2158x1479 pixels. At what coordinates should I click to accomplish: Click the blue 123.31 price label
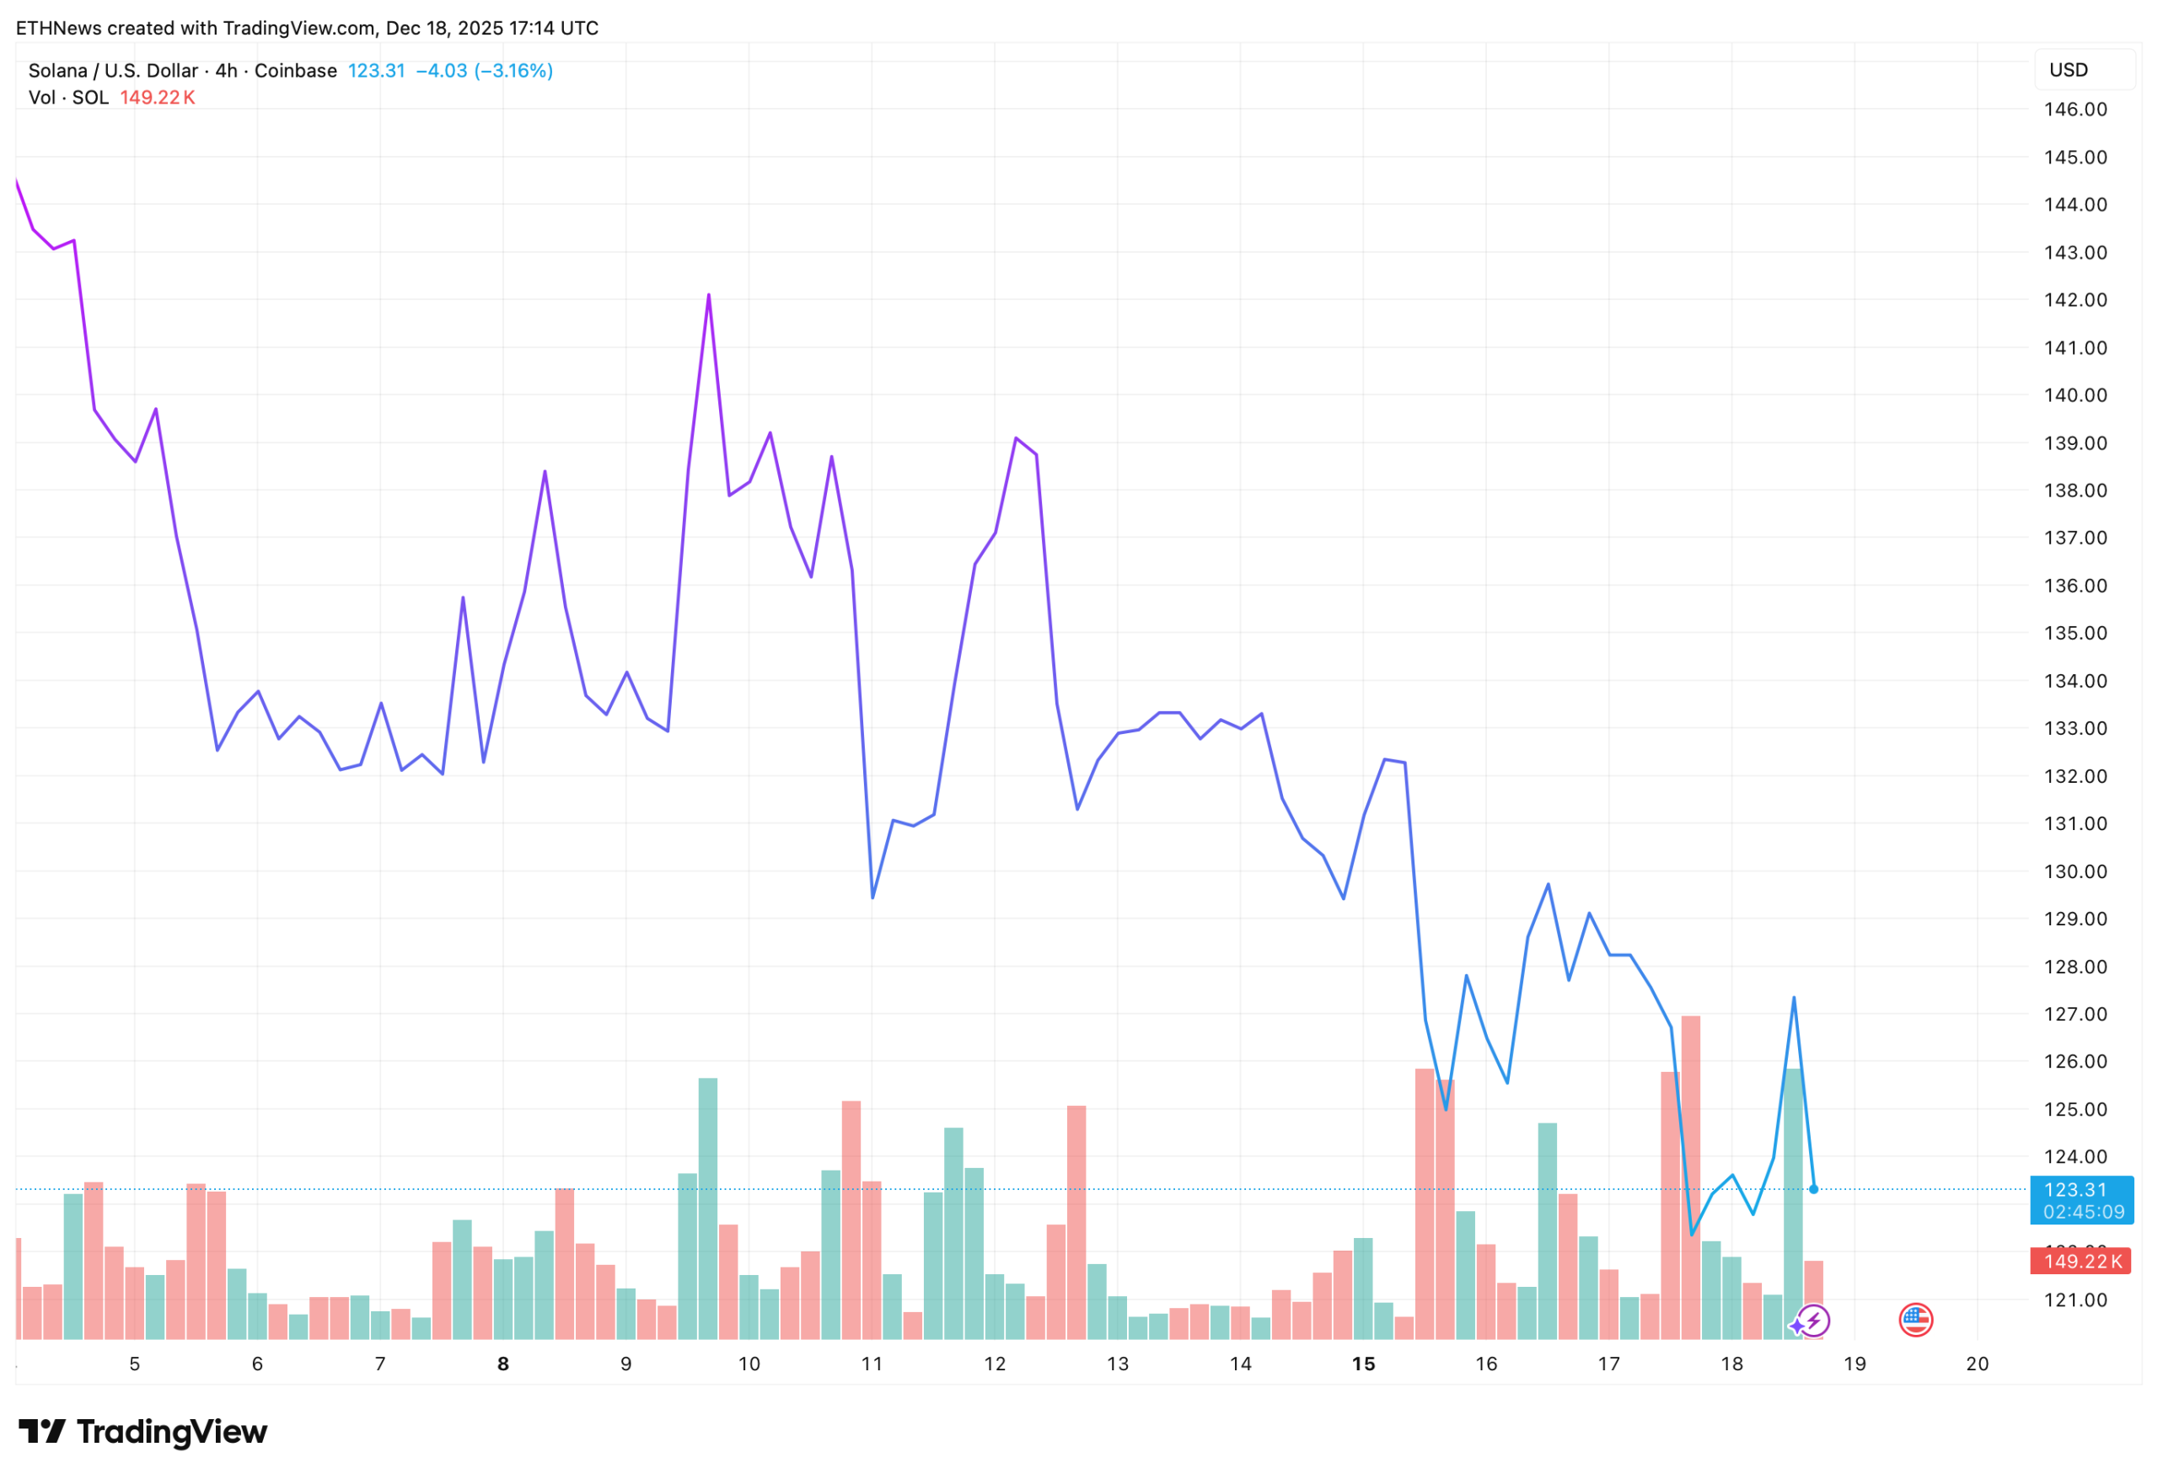(x=2075, y=1190)
